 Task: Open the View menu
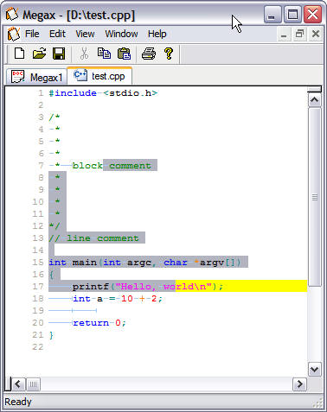pyautogui.click(x=85, y=34)
